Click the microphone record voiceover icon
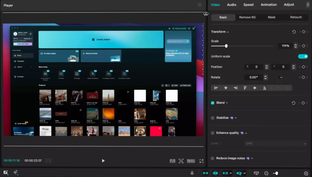The width and height of the screenshot is (312, 177). pos(192,173)
